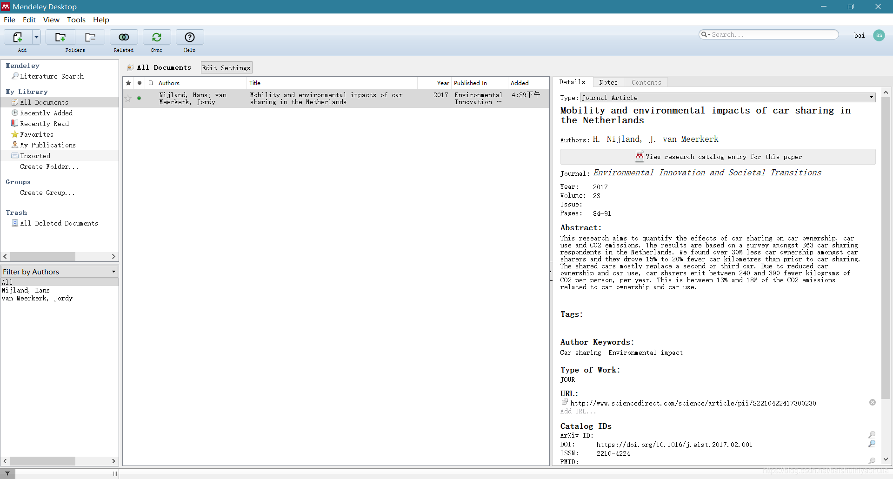Click the Help question mark icon

pos(190,37)
